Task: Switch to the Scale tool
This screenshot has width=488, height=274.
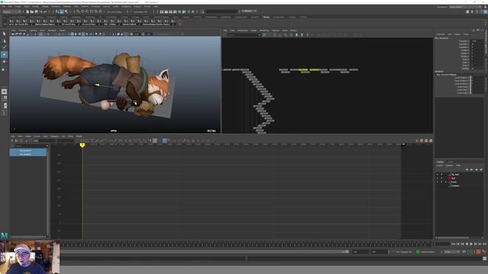Action: click(x=4, y=69)
